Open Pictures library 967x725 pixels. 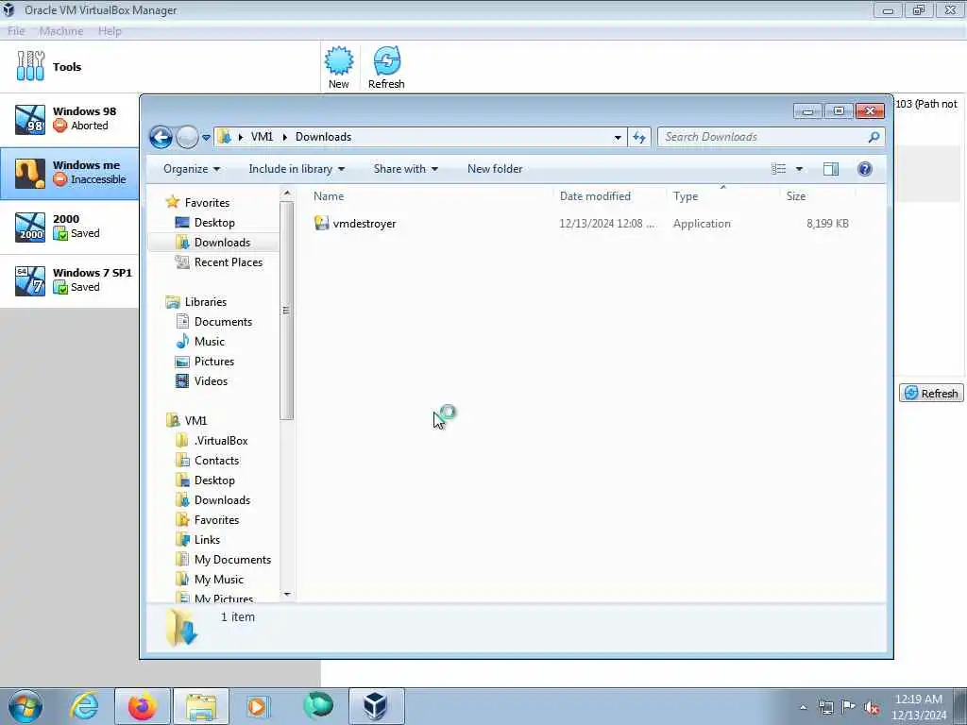[214, 362]
